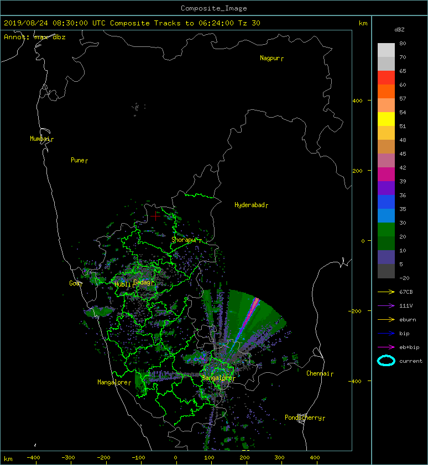
Task: Click the blue 36 dBZ color swatch
Action: [x=386, y=202]
